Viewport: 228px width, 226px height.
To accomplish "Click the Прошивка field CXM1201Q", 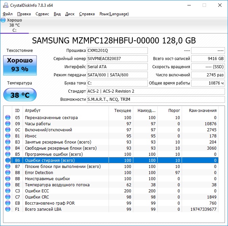I will 117,51.
